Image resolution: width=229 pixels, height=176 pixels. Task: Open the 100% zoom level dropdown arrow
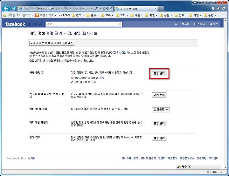[221, 172]
